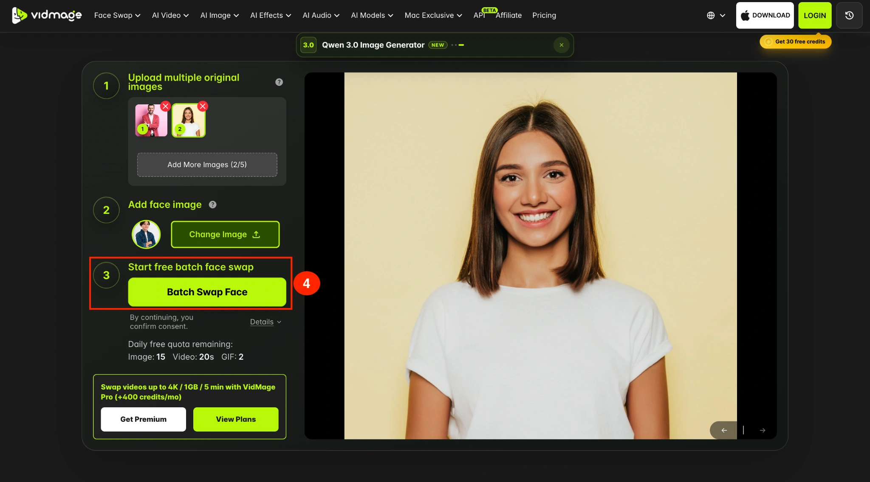The image size is (870, 482).
Task: Click the 3.0 badge in the Qwen banner
Action: pyautogui.click(x=308, y=45)
